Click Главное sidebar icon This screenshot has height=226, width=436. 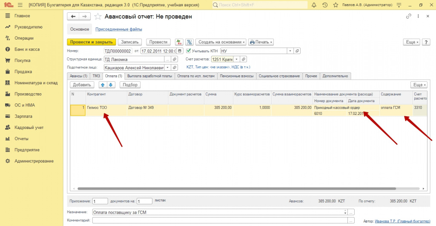(x=8, y=16)
